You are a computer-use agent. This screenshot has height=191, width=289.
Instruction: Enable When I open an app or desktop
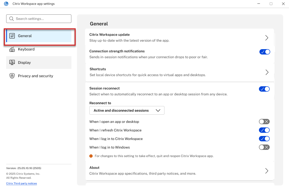[264, 122]
